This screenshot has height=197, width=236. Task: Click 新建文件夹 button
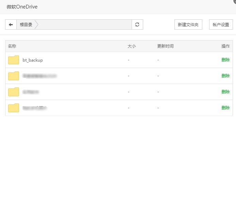pyautogui.click(x=188, y=24)
